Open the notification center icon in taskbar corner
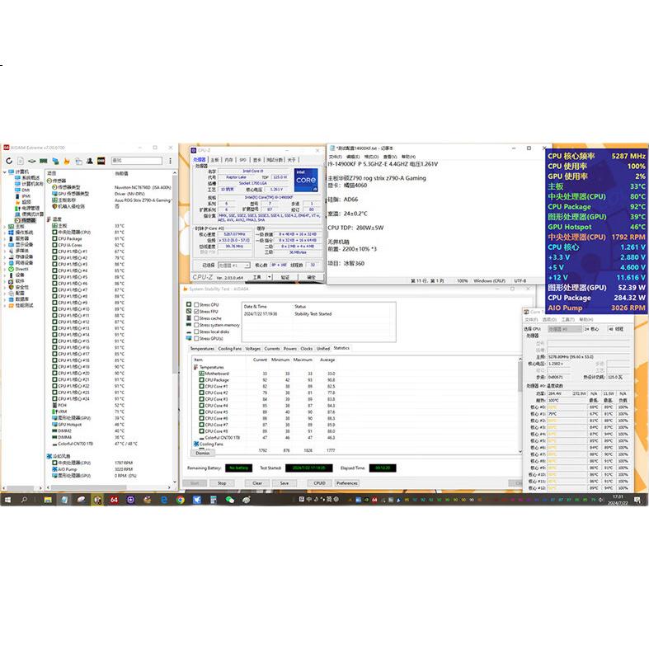Image resolution: width=649 pixels, height=649 pixels. coord(637,500)
